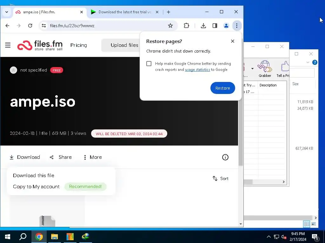The height and width of the screenshot is (243, 325).
Task: Choose Copy to My account option
Action: coord(36,187)
